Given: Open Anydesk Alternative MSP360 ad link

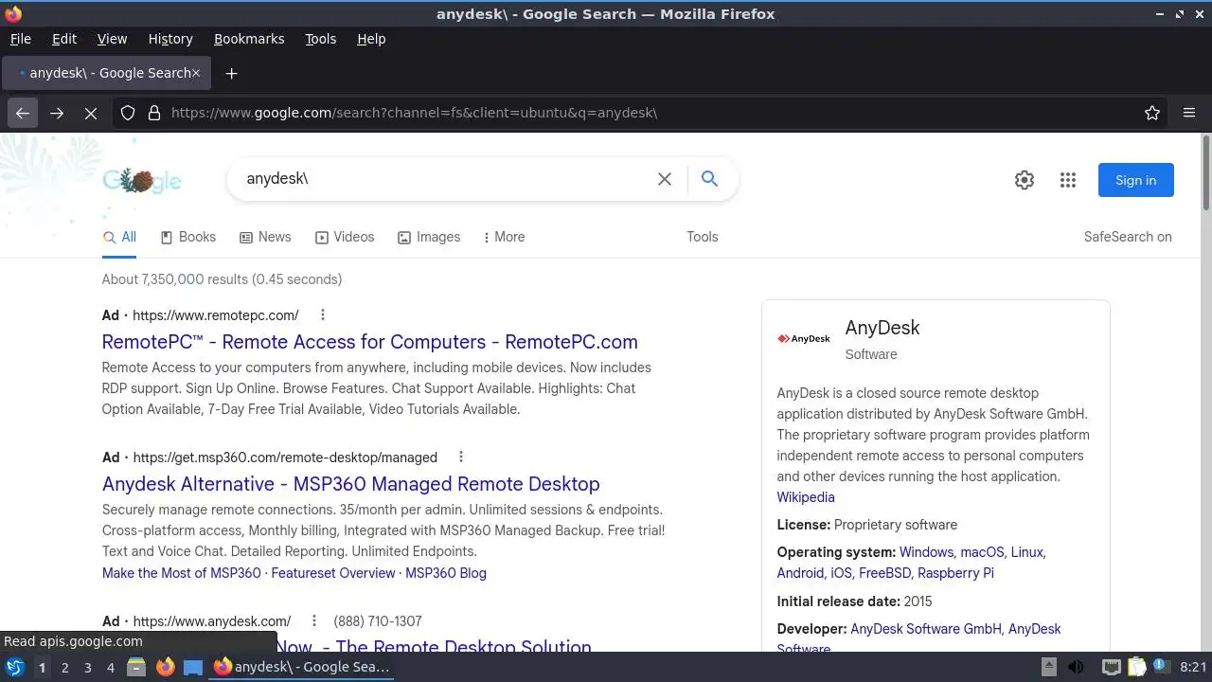Looking at the screenshot, I should (x=350, y=484).
